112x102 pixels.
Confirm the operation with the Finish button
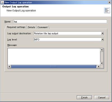tap(84, 97)
